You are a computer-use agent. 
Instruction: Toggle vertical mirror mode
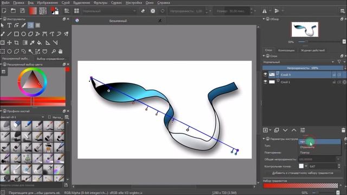[x=277, y=11]
